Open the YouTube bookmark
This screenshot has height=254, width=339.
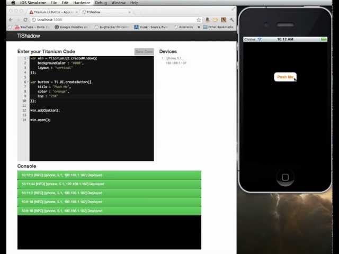click(32, 27)
